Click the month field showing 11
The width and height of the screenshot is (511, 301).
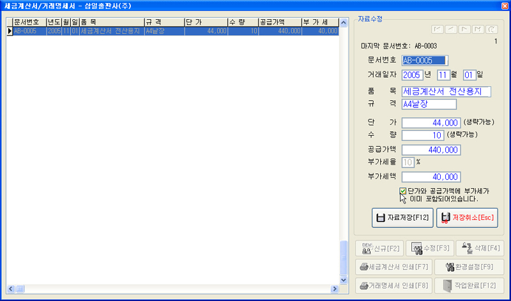443,75
